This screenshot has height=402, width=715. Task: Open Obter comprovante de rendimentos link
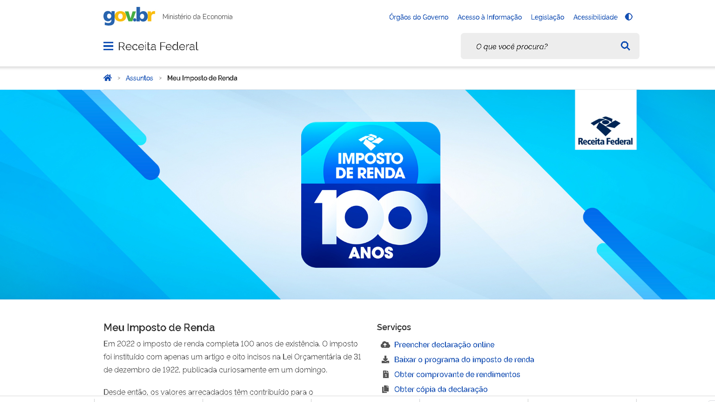coord(457,374)
